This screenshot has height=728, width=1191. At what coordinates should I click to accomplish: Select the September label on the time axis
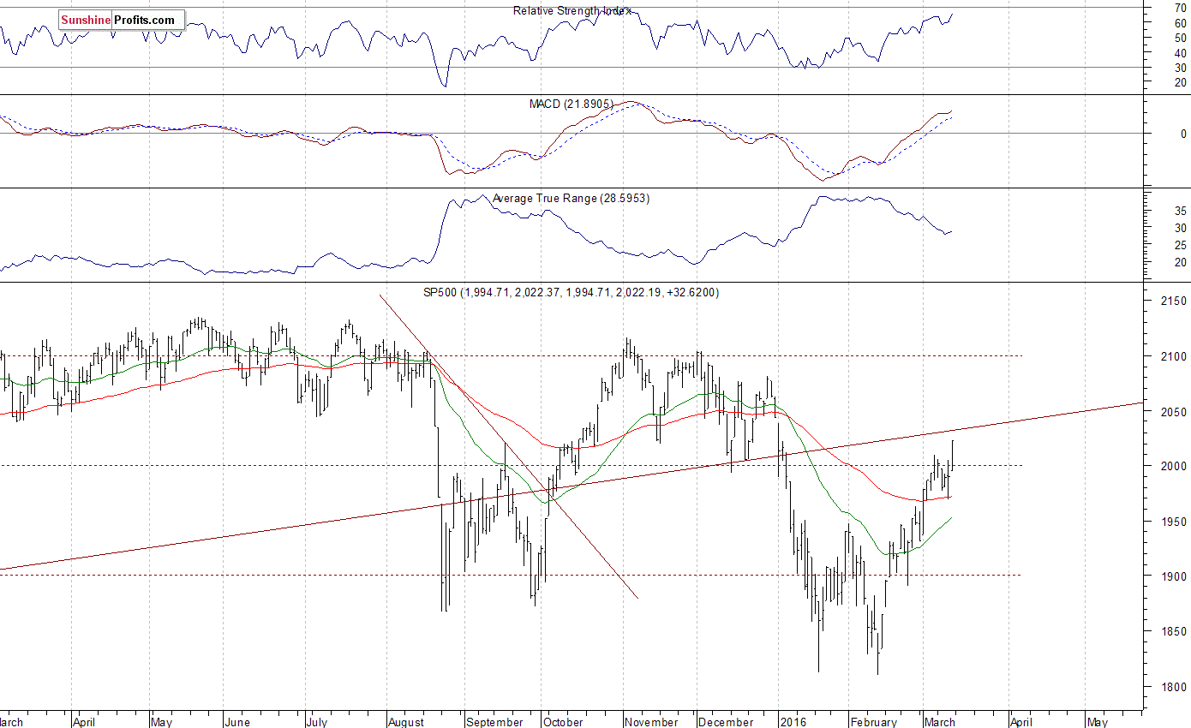[494, 722]
